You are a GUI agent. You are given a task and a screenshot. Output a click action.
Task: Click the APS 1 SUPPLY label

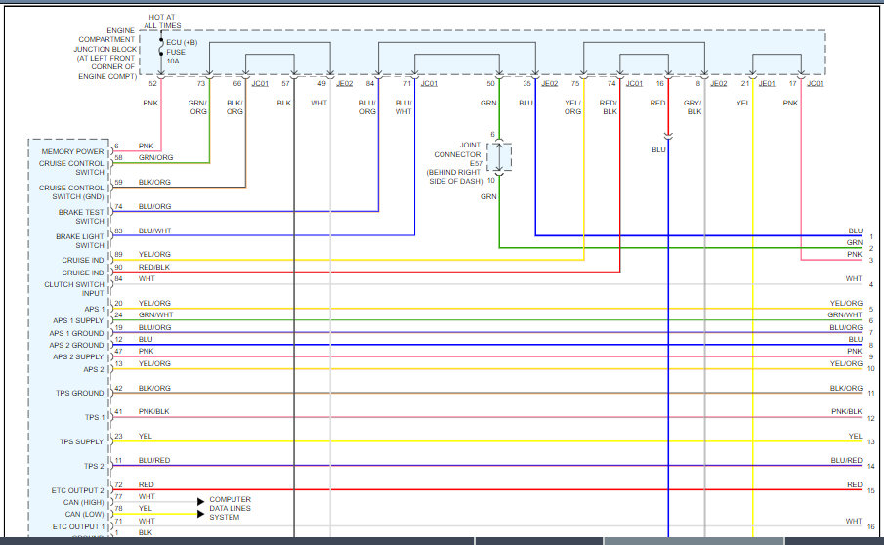(78, 320)
